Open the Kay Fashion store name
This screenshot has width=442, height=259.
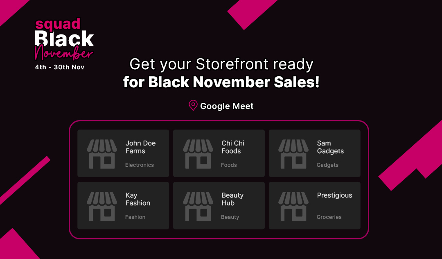[138, 199]
